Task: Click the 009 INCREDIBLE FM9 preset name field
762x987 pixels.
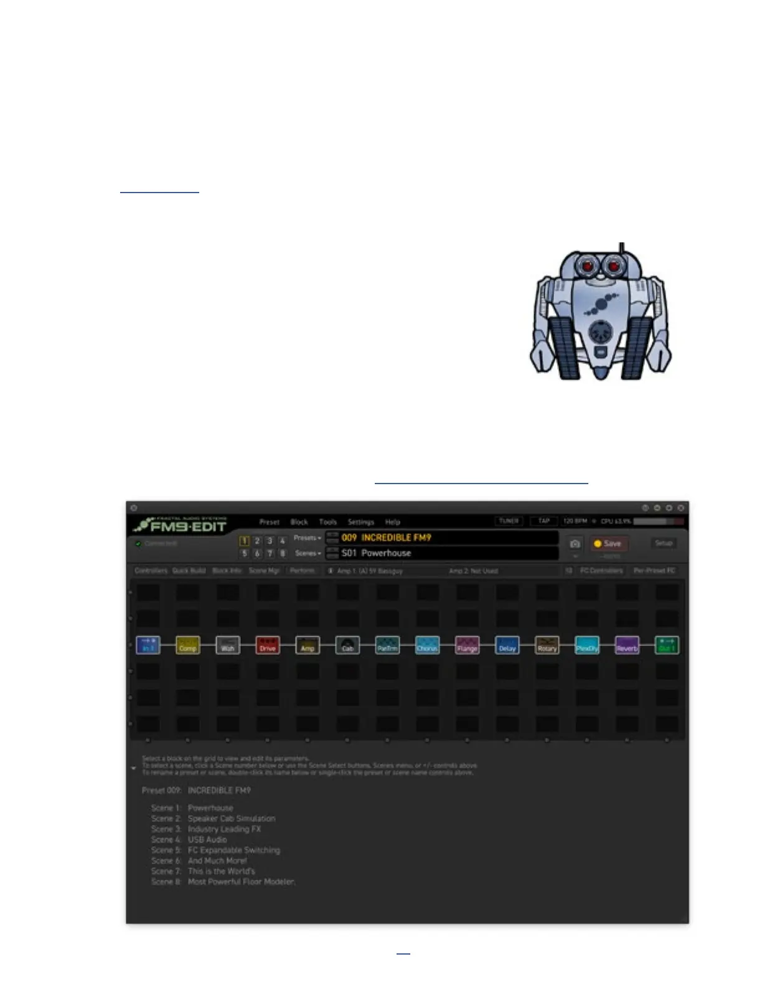Action: [x=443, y=538]
